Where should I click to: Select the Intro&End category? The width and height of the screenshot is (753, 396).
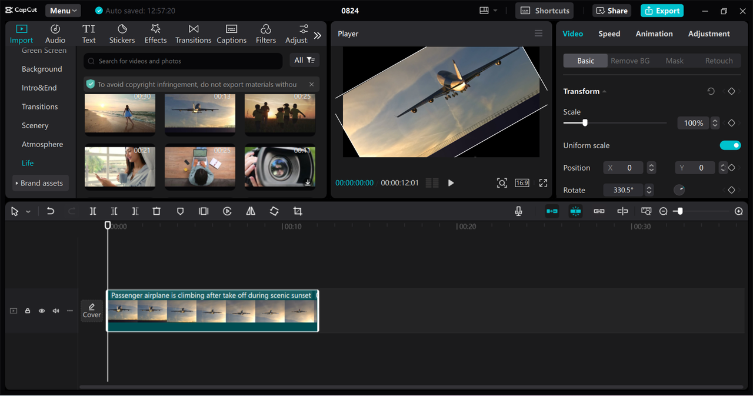click(x=39, y=88)
